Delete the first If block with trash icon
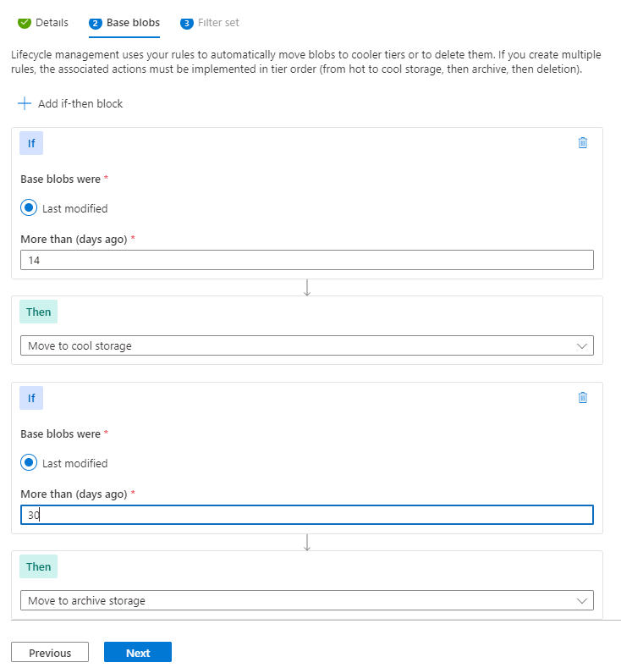The height and width of the screenshot is (668, 621). pyautogui.click(x=583, y=143)
